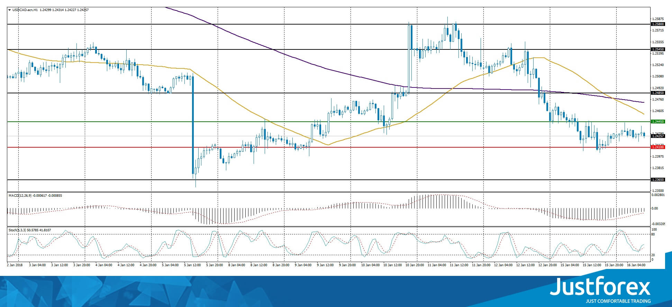This screenshot has width=672, height=307.
Task: Click the 12 Jan 04:00 time label
Action: [x=503, y=265]
